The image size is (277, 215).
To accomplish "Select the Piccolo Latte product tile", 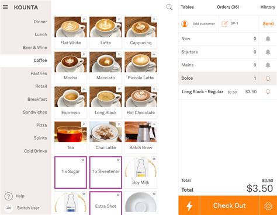I will 141,68.
